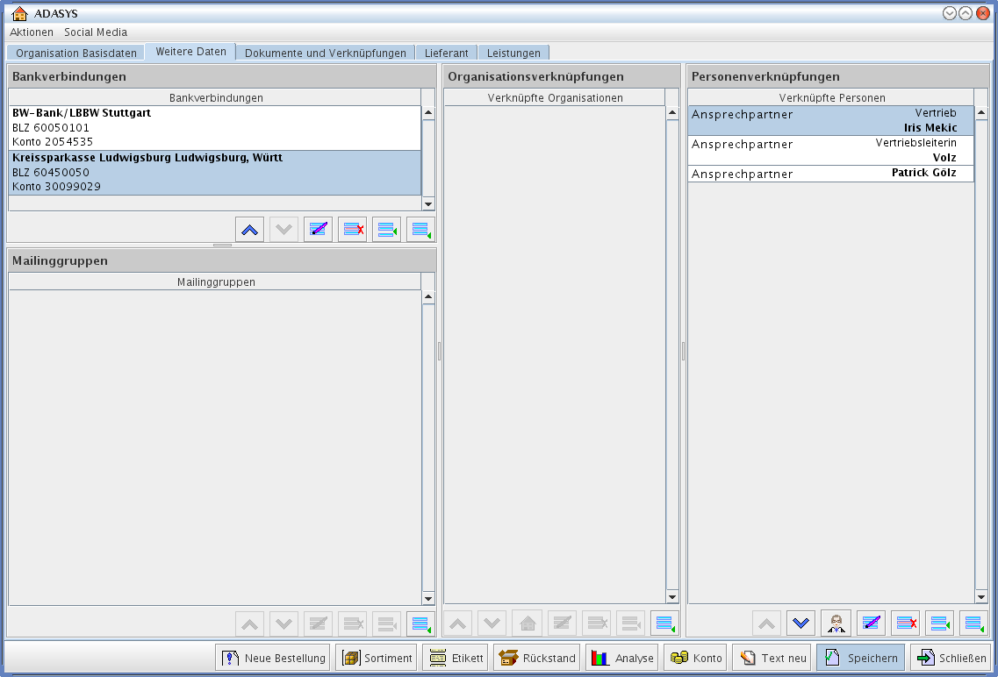998x677 pixels.
Task: Open Sortiment from the bottom bar
Action: 377,658
